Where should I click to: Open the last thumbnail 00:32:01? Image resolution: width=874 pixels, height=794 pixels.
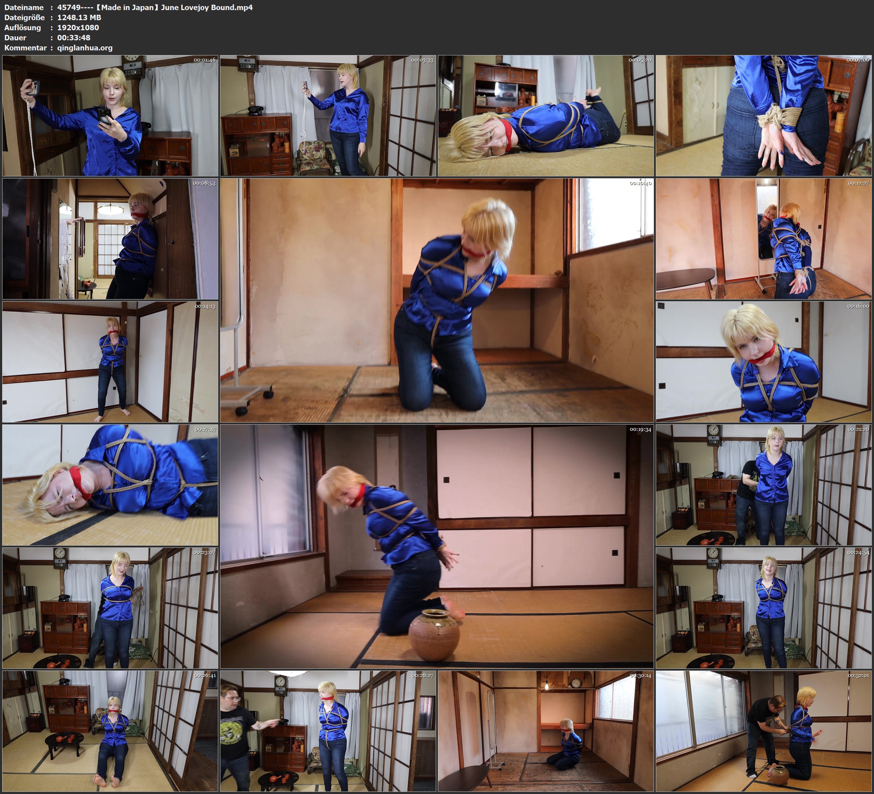coord(763,731)
